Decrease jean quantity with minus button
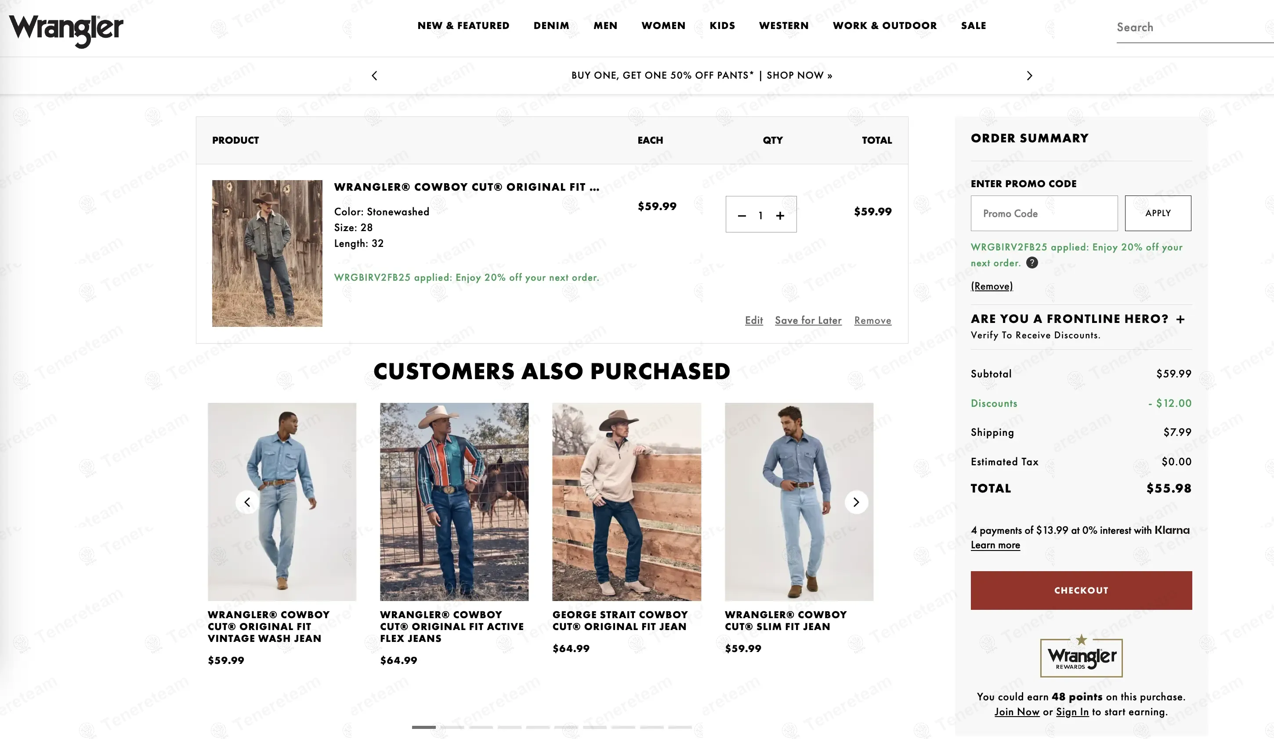Image resolution: width=1274 pixels, height=739 pixels. tap(742, 216)
